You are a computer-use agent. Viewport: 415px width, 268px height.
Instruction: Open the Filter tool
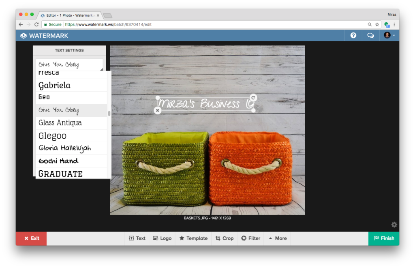click(250, 238)
